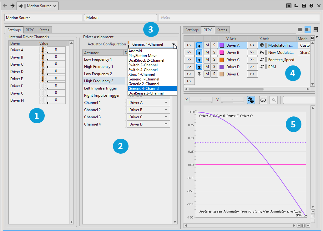The width and height of the screenshot is (323, 231).
Task: Click the >> button left of Driver D
Action: (x=189, y=67)
